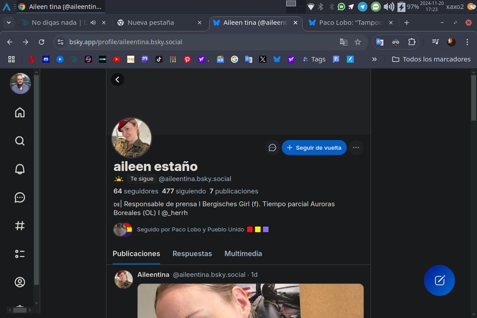Open the Bluesky butterfly bookmark
This screenshot has width=477, height=318.
click(x=277, y=59)
